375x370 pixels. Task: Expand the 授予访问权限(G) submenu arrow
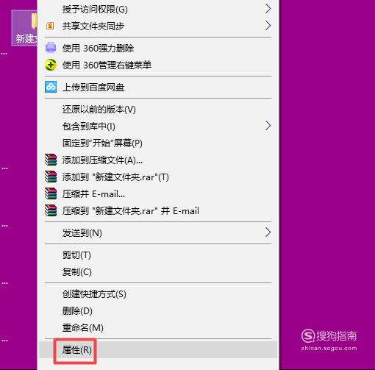268,9
